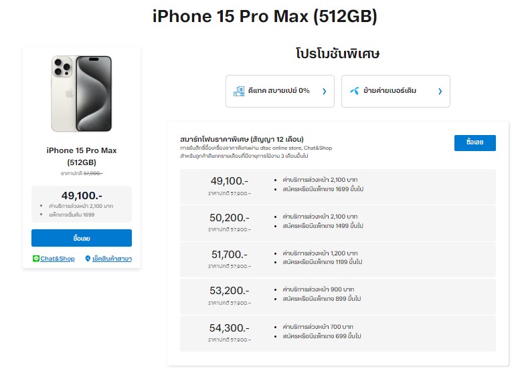Click the ดีแทค สบายเปย์ 0% installment icon
Viewport: 520px width, 375px height.
238,91
